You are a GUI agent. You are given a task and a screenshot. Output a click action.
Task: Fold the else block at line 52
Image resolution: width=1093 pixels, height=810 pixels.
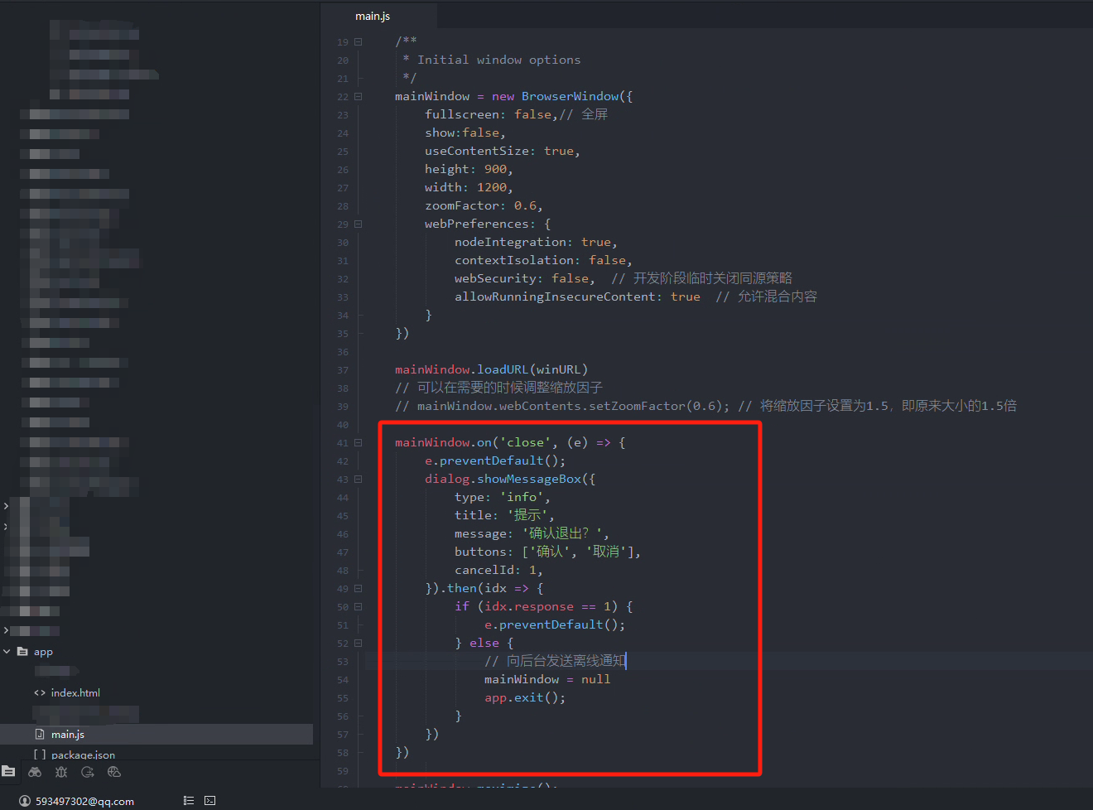click(x=359, y=643)
